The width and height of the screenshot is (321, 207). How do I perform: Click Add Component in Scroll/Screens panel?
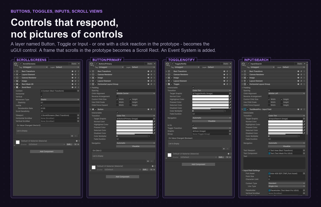pos(47,152)
